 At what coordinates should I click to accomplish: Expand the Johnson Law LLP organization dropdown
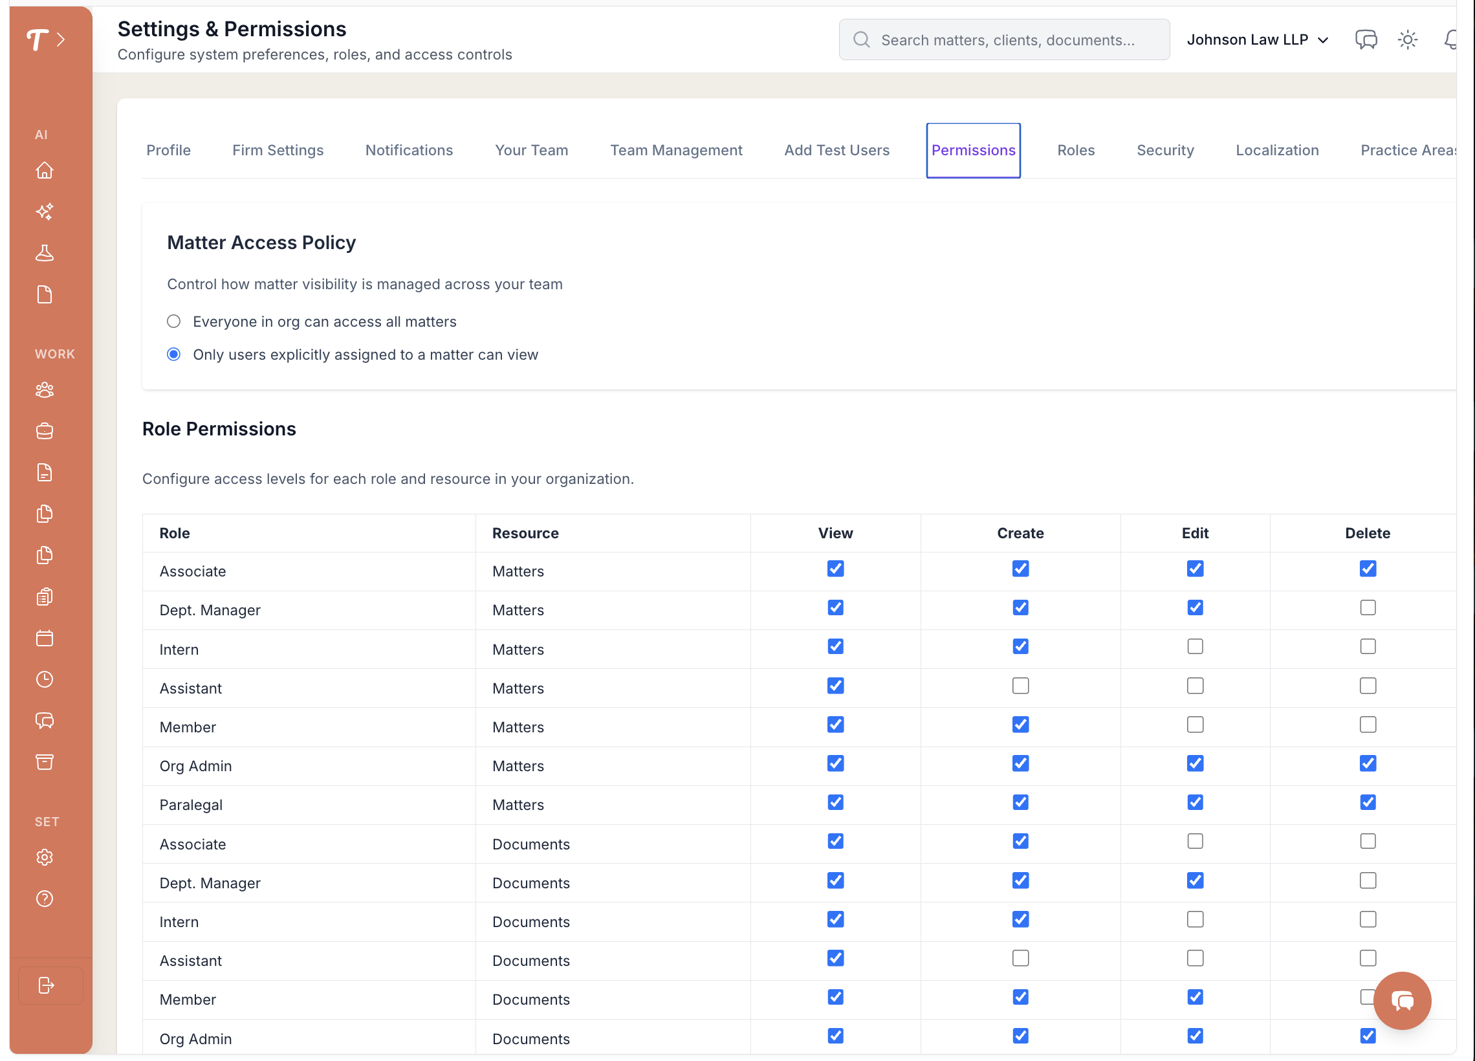(x=1256, y=39)
